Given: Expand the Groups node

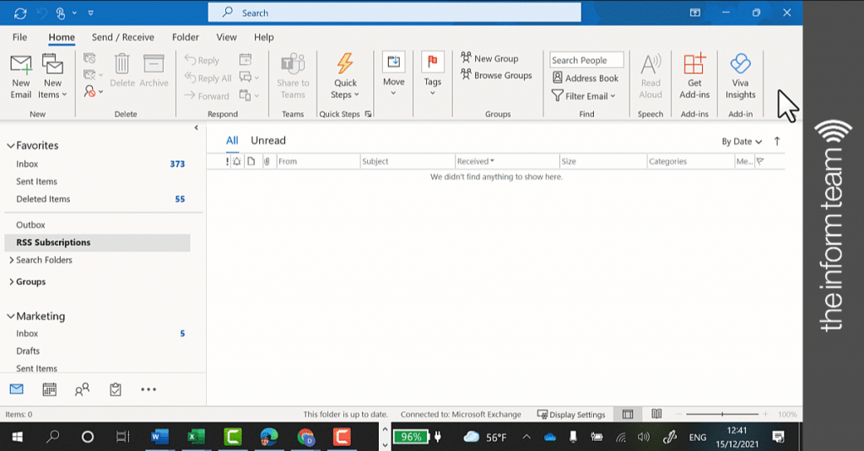Looking at the screenshot, I should pyautogui.click(x=12, y=282).
